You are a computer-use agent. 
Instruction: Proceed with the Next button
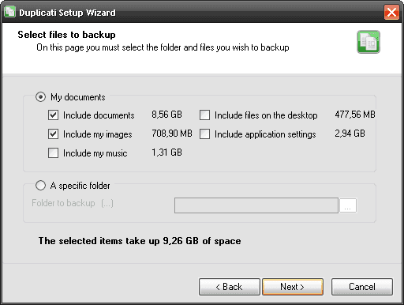pos(293,287)
